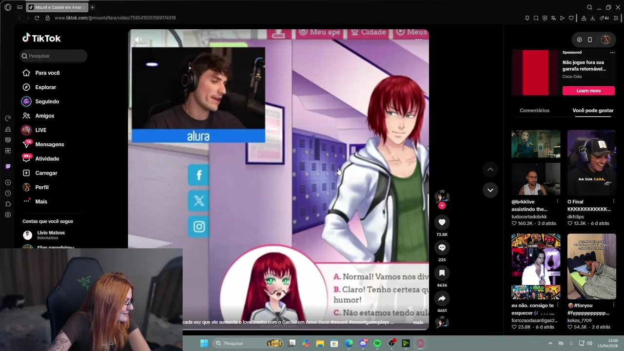Click the TikTok get-app phone icon
Screen dimensions: 624x351
[x=589, y=39]
